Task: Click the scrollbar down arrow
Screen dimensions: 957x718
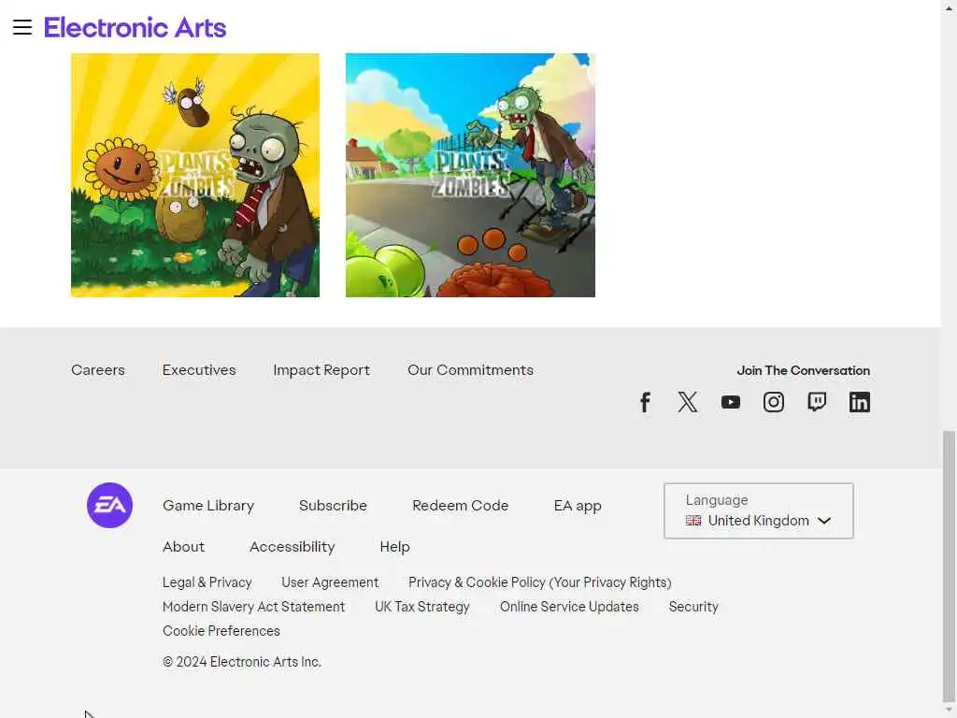Action: click(949, 711)
